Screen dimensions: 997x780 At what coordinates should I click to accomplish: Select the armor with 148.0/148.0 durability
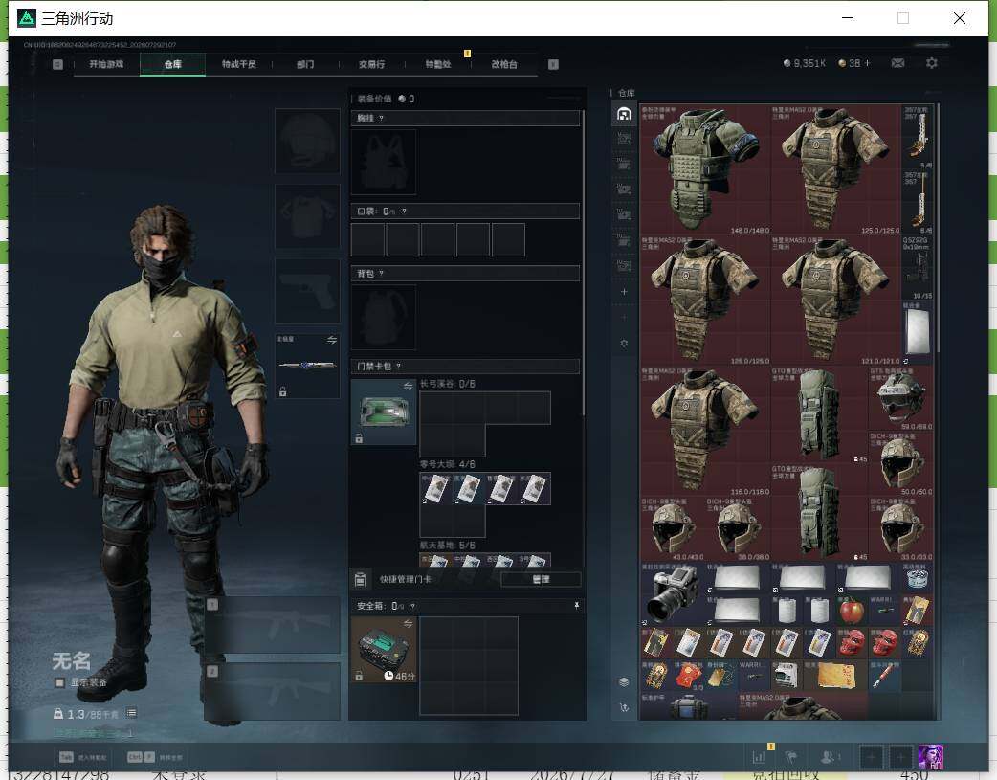[x=705, y=169]
